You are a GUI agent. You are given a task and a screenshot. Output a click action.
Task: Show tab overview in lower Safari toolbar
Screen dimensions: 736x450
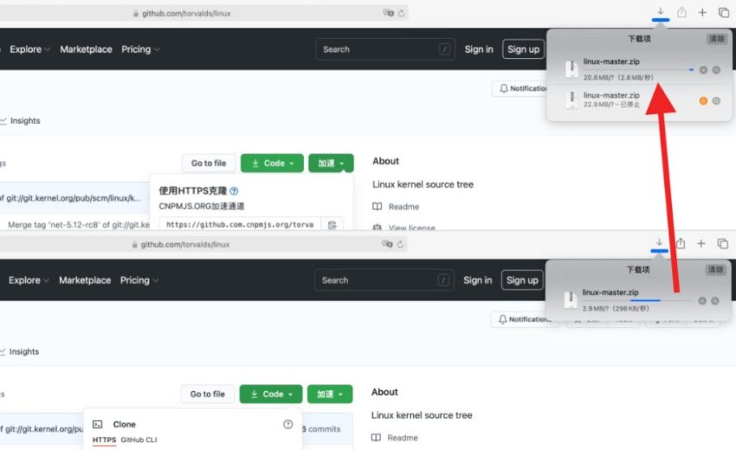[x=722, y=243]
